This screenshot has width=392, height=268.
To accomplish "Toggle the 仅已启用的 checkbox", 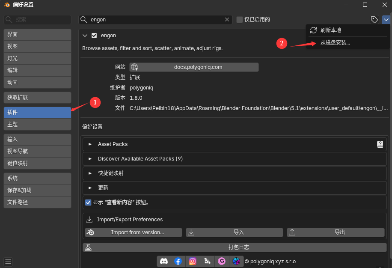I will click(240, 20).
